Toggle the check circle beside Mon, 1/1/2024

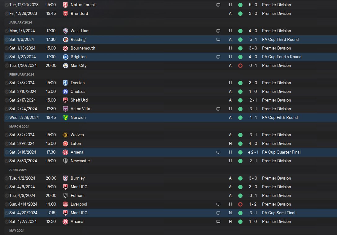click(7, 31)
